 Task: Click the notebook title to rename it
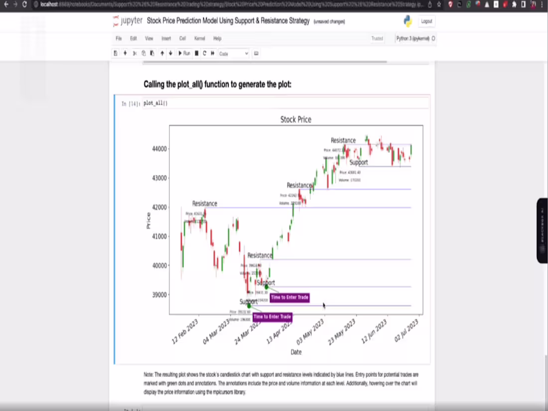pos(228,21)
